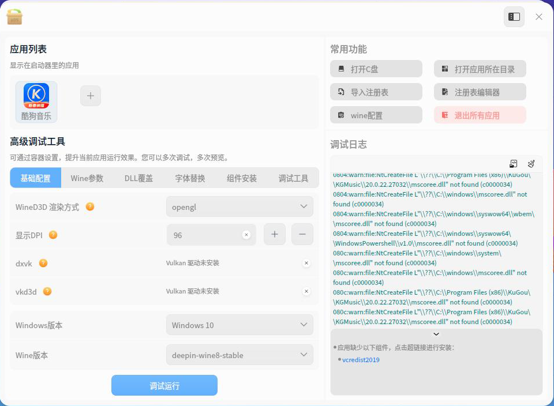Screen dimensions: 554x406
Task: Switch to the 调试工具 tab
Action: (293, 178)
